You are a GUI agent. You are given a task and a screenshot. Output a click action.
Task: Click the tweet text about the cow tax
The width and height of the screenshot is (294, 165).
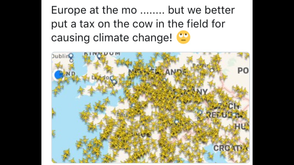[143, 24]
